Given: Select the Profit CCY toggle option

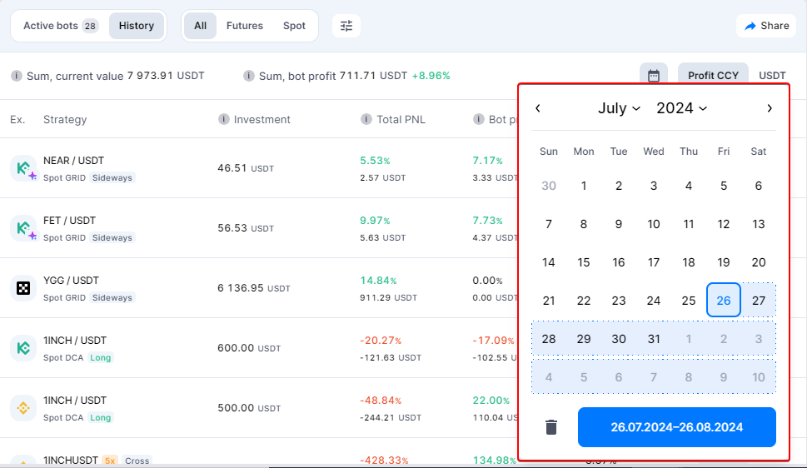Looking at the screenshot, I should (x=713, y=76).
